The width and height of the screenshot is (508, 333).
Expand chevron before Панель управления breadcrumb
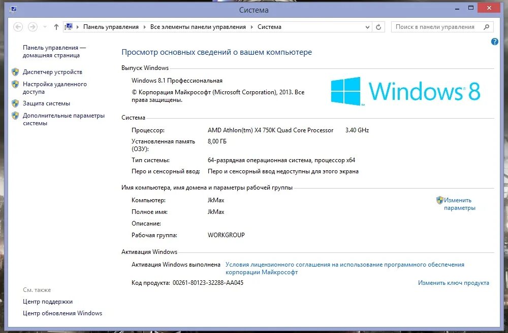click(x=78, y=27)
